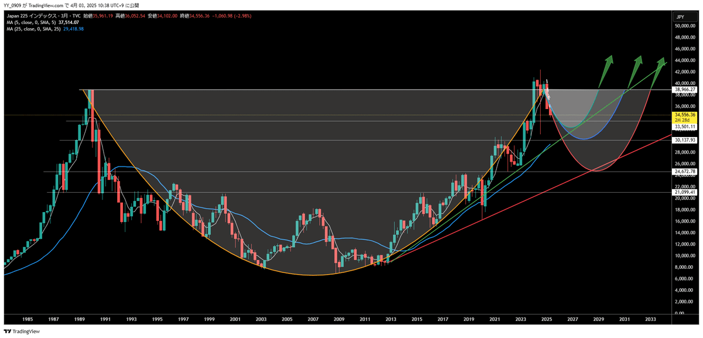Click the 38,966.27 price label
This screenshot has height=338, width=703.
[684, 90]
